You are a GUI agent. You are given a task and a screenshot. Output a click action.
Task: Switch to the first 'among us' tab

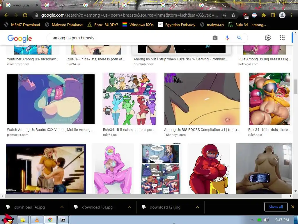click(x=21, y=5)
